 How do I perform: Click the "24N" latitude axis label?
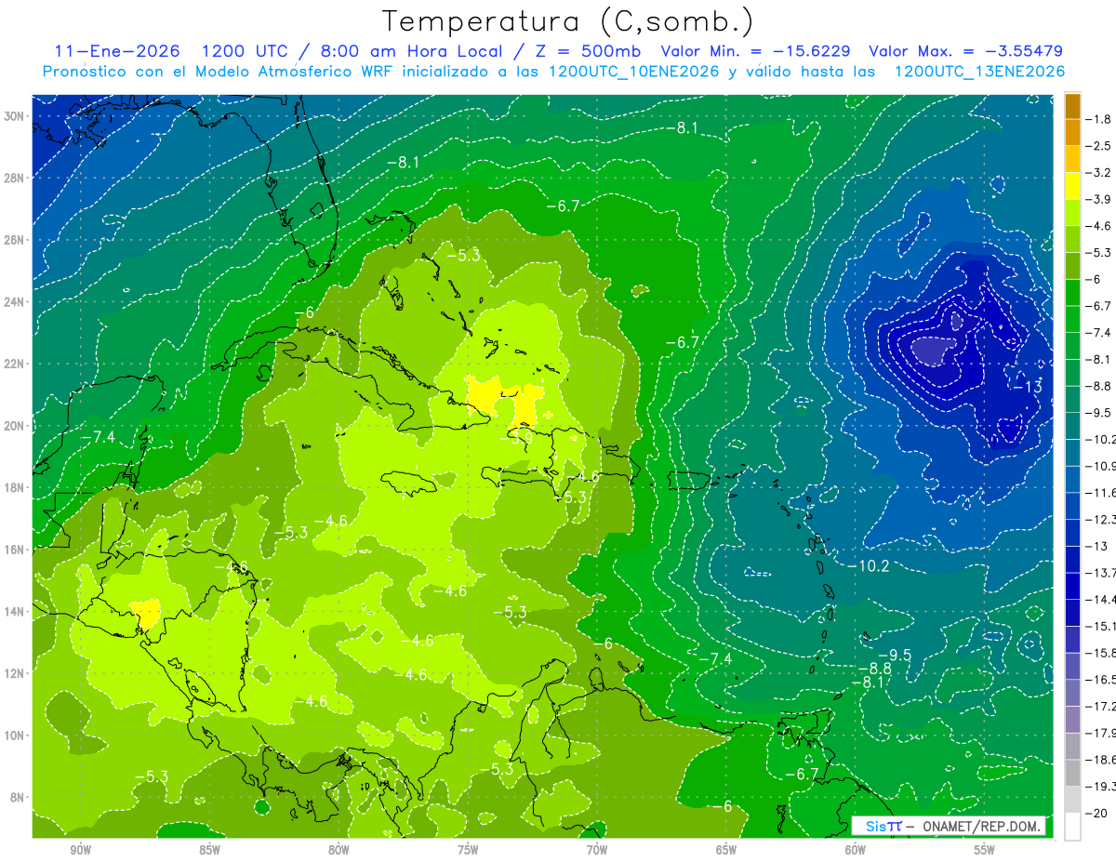click(16, 302)
